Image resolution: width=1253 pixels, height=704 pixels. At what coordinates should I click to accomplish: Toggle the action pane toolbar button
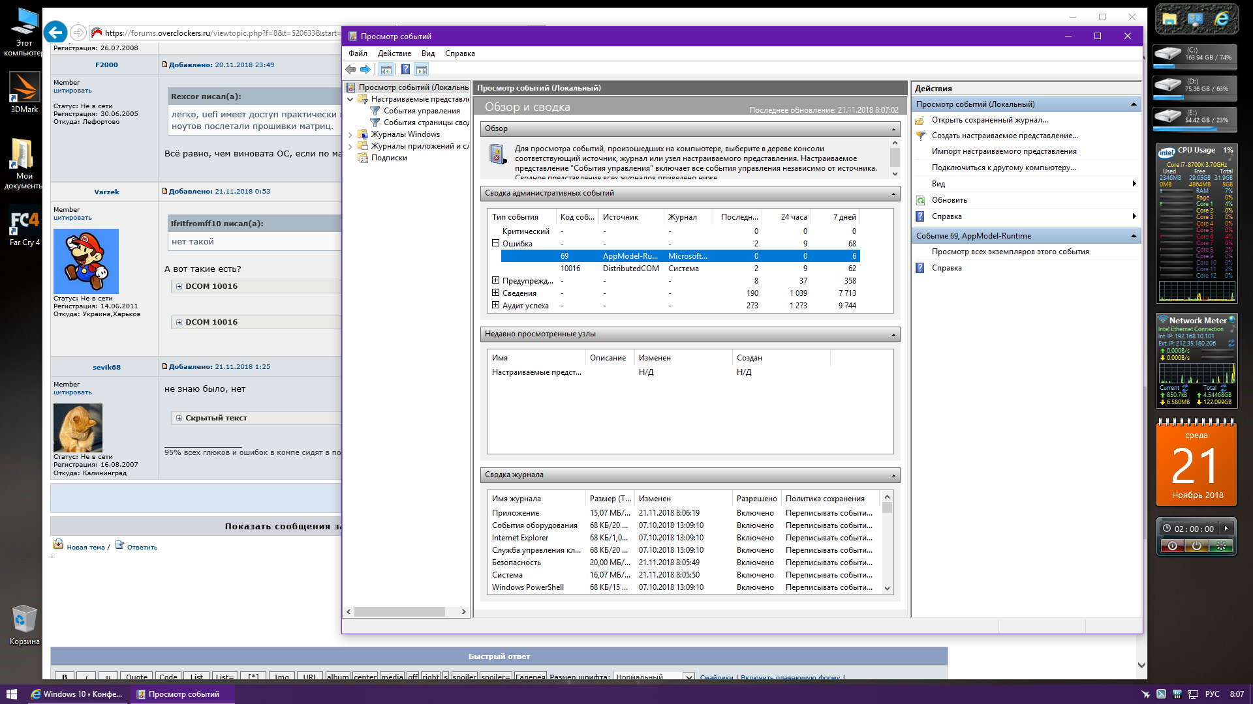(422, 69)
